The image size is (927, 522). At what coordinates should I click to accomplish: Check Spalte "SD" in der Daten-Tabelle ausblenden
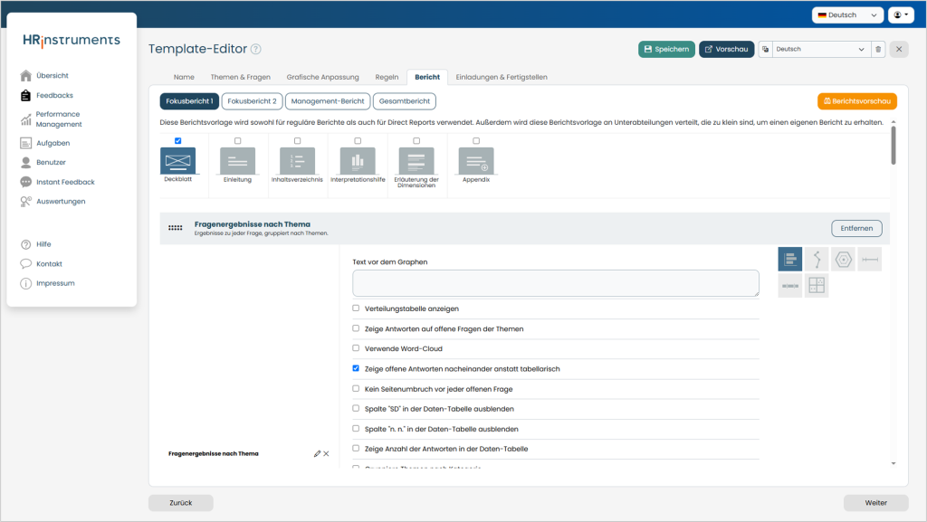(x=356, y=409)
